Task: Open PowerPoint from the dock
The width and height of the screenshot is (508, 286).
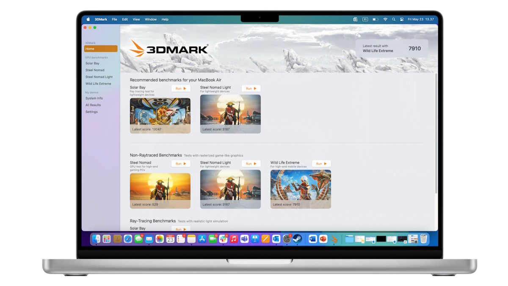Action: click(323, 239)
